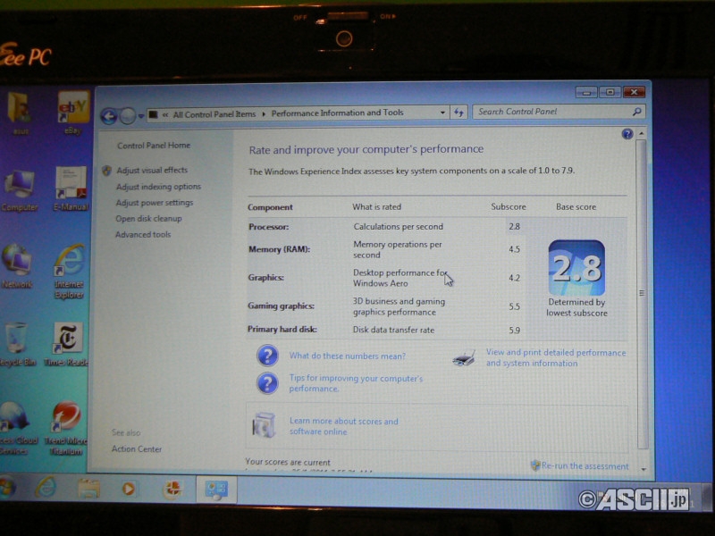The width and height of the screenshot is (715, 536).
Task: Click the Search Control Panel field
Action: pyautogui.click(x=552, y=112)
